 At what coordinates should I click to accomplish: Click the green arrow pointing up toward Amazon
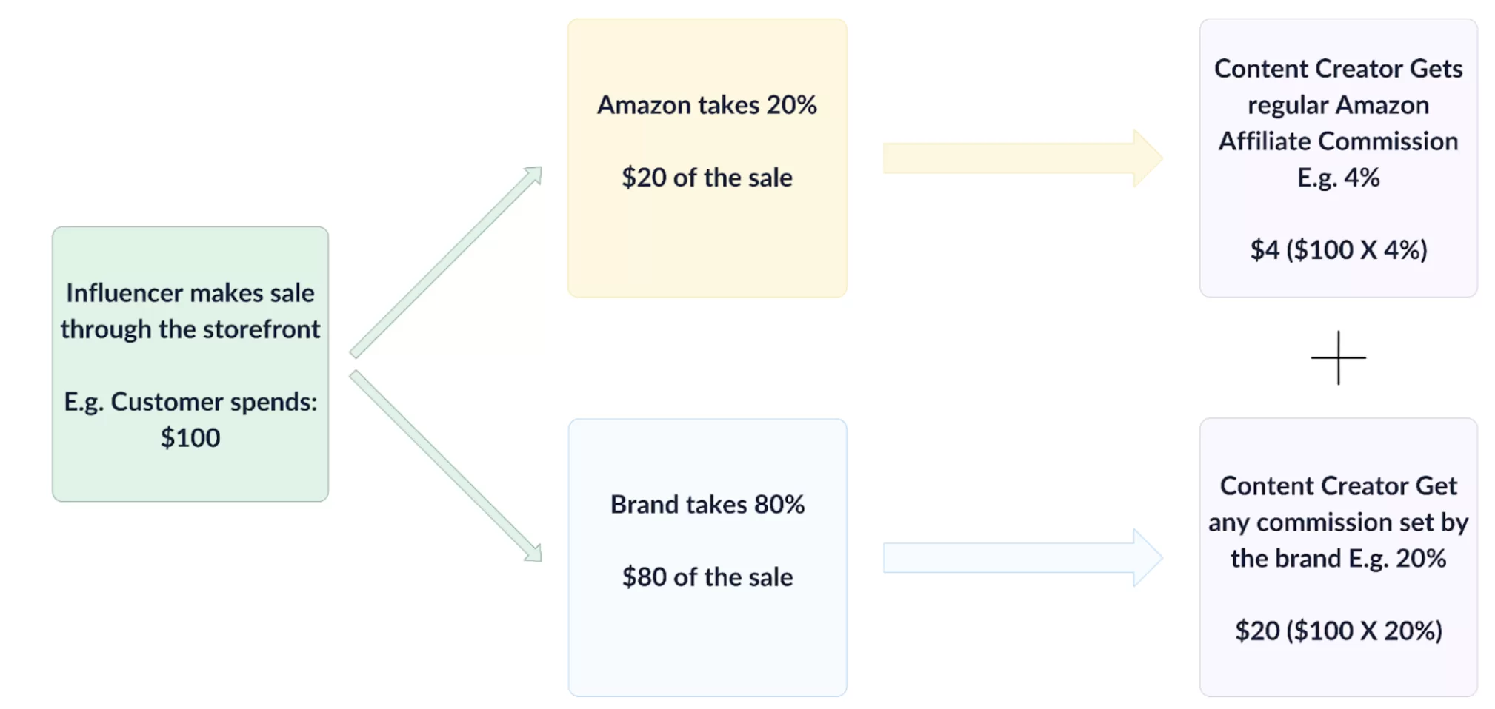(446, 261)
